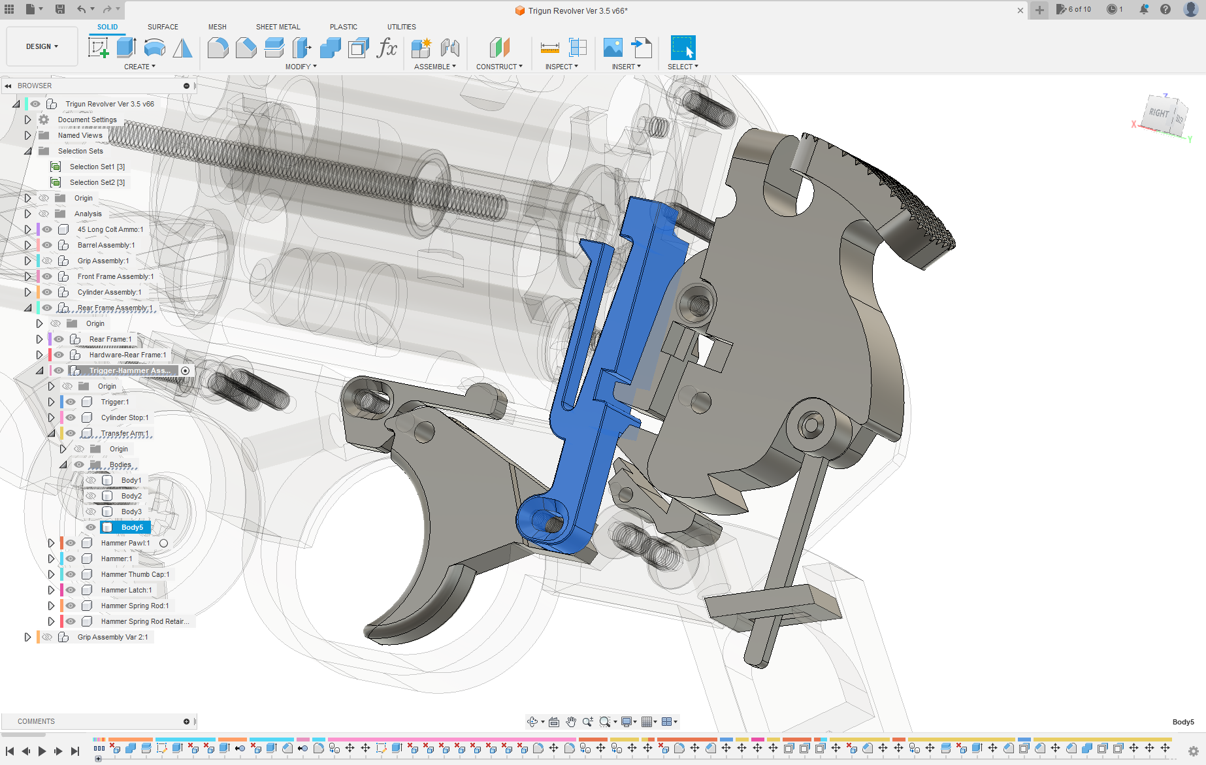Hide the Body5 body visibility
Screen dimensions: 1206x765
tap(91, 527)
